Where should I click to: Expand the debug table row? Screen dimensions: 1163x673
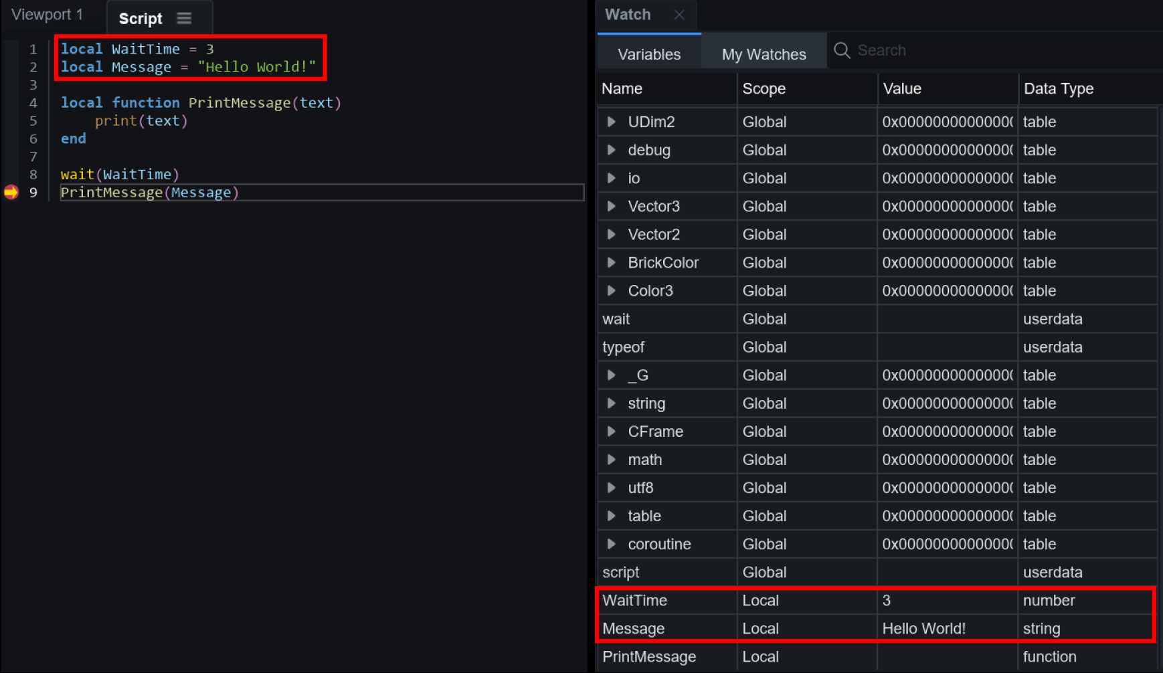[611, 150]
